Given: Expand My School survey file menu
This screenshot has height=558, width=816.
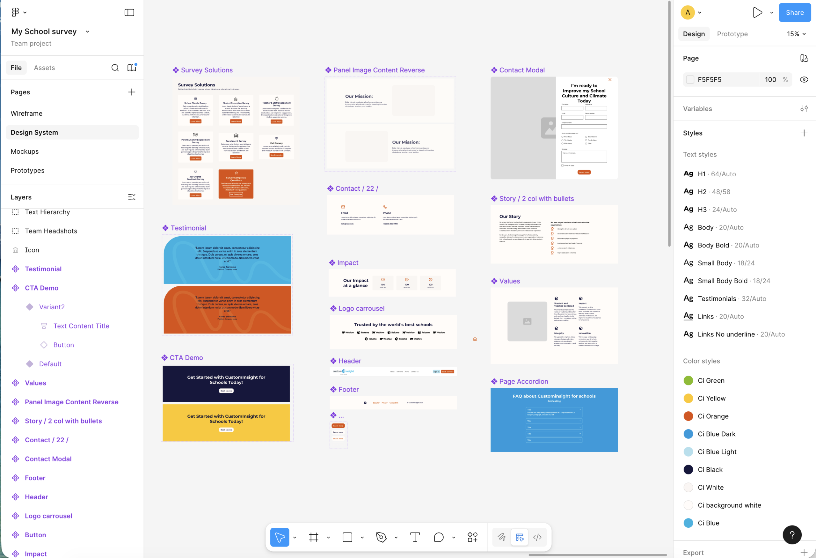Looking at the screenshot, I should click(87, 32).
